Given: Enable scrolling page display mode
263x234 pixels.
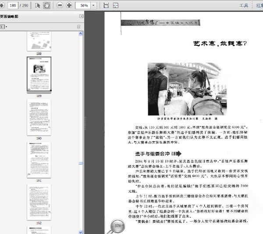Looking at the screenshot, I should [x=106, y=5].
